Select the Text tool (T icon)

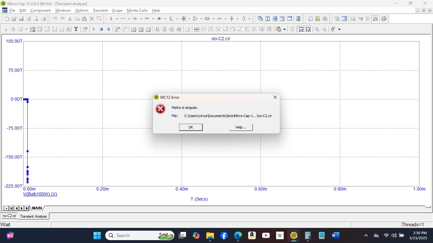[76, 29]
